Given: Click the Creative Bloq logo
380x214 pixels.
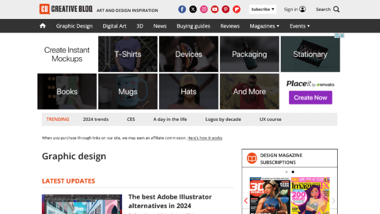Looking at the screenshot, I should tap(66, 9).
